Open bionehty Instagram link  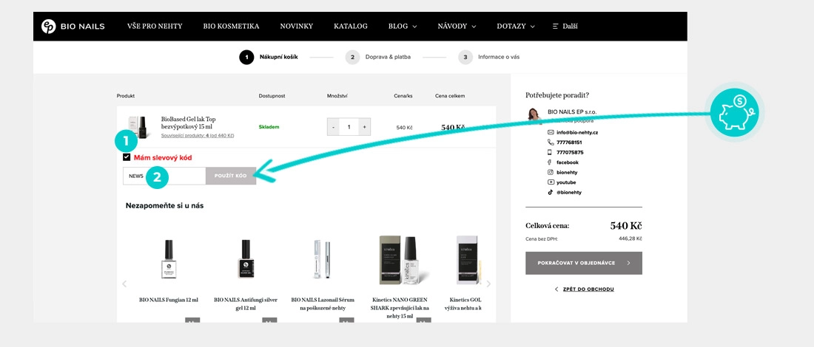coord(567,172)
